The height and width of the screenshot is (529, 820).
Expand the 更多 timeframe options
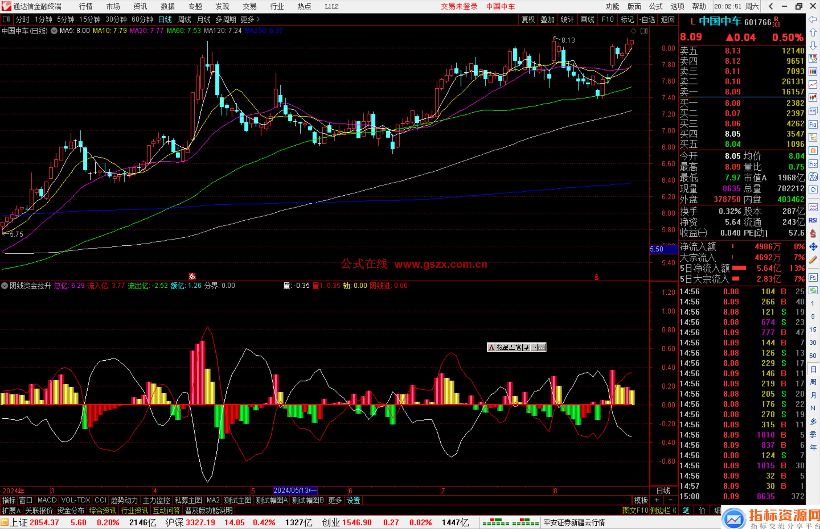coord(250,19)
